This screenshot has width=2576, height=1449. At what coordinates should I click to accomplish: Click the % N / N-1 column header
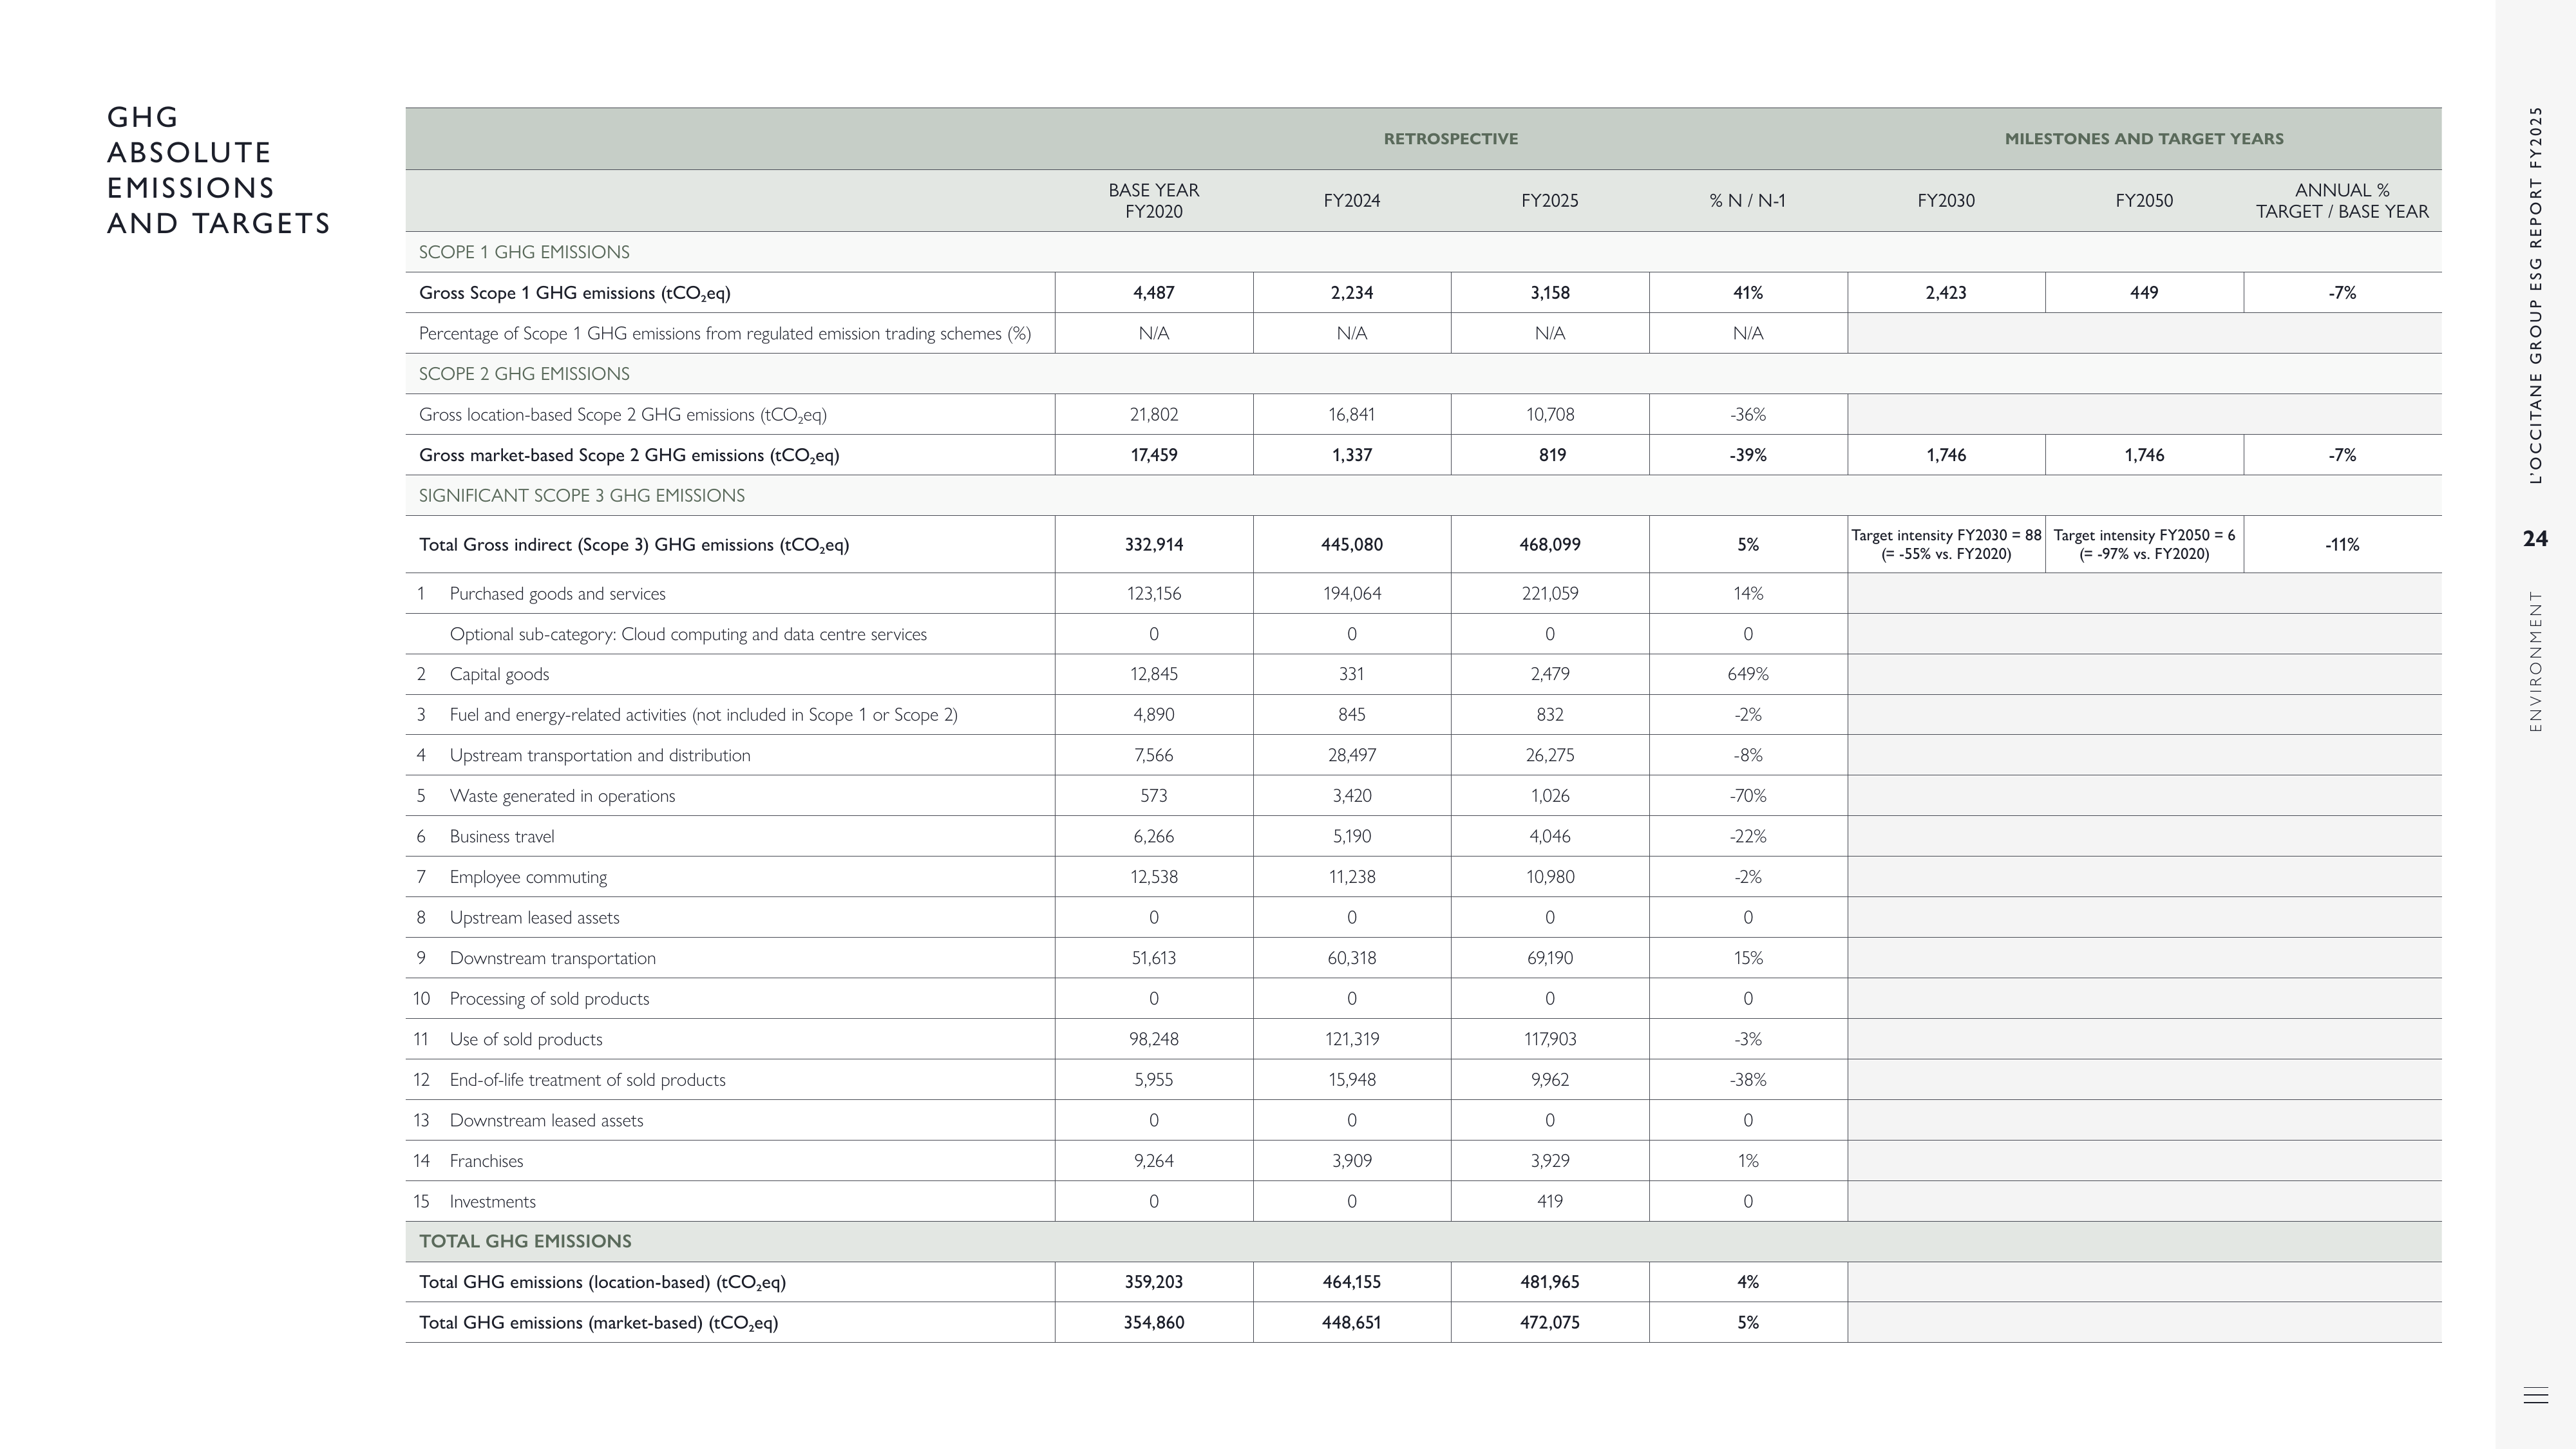(1747, 201)
